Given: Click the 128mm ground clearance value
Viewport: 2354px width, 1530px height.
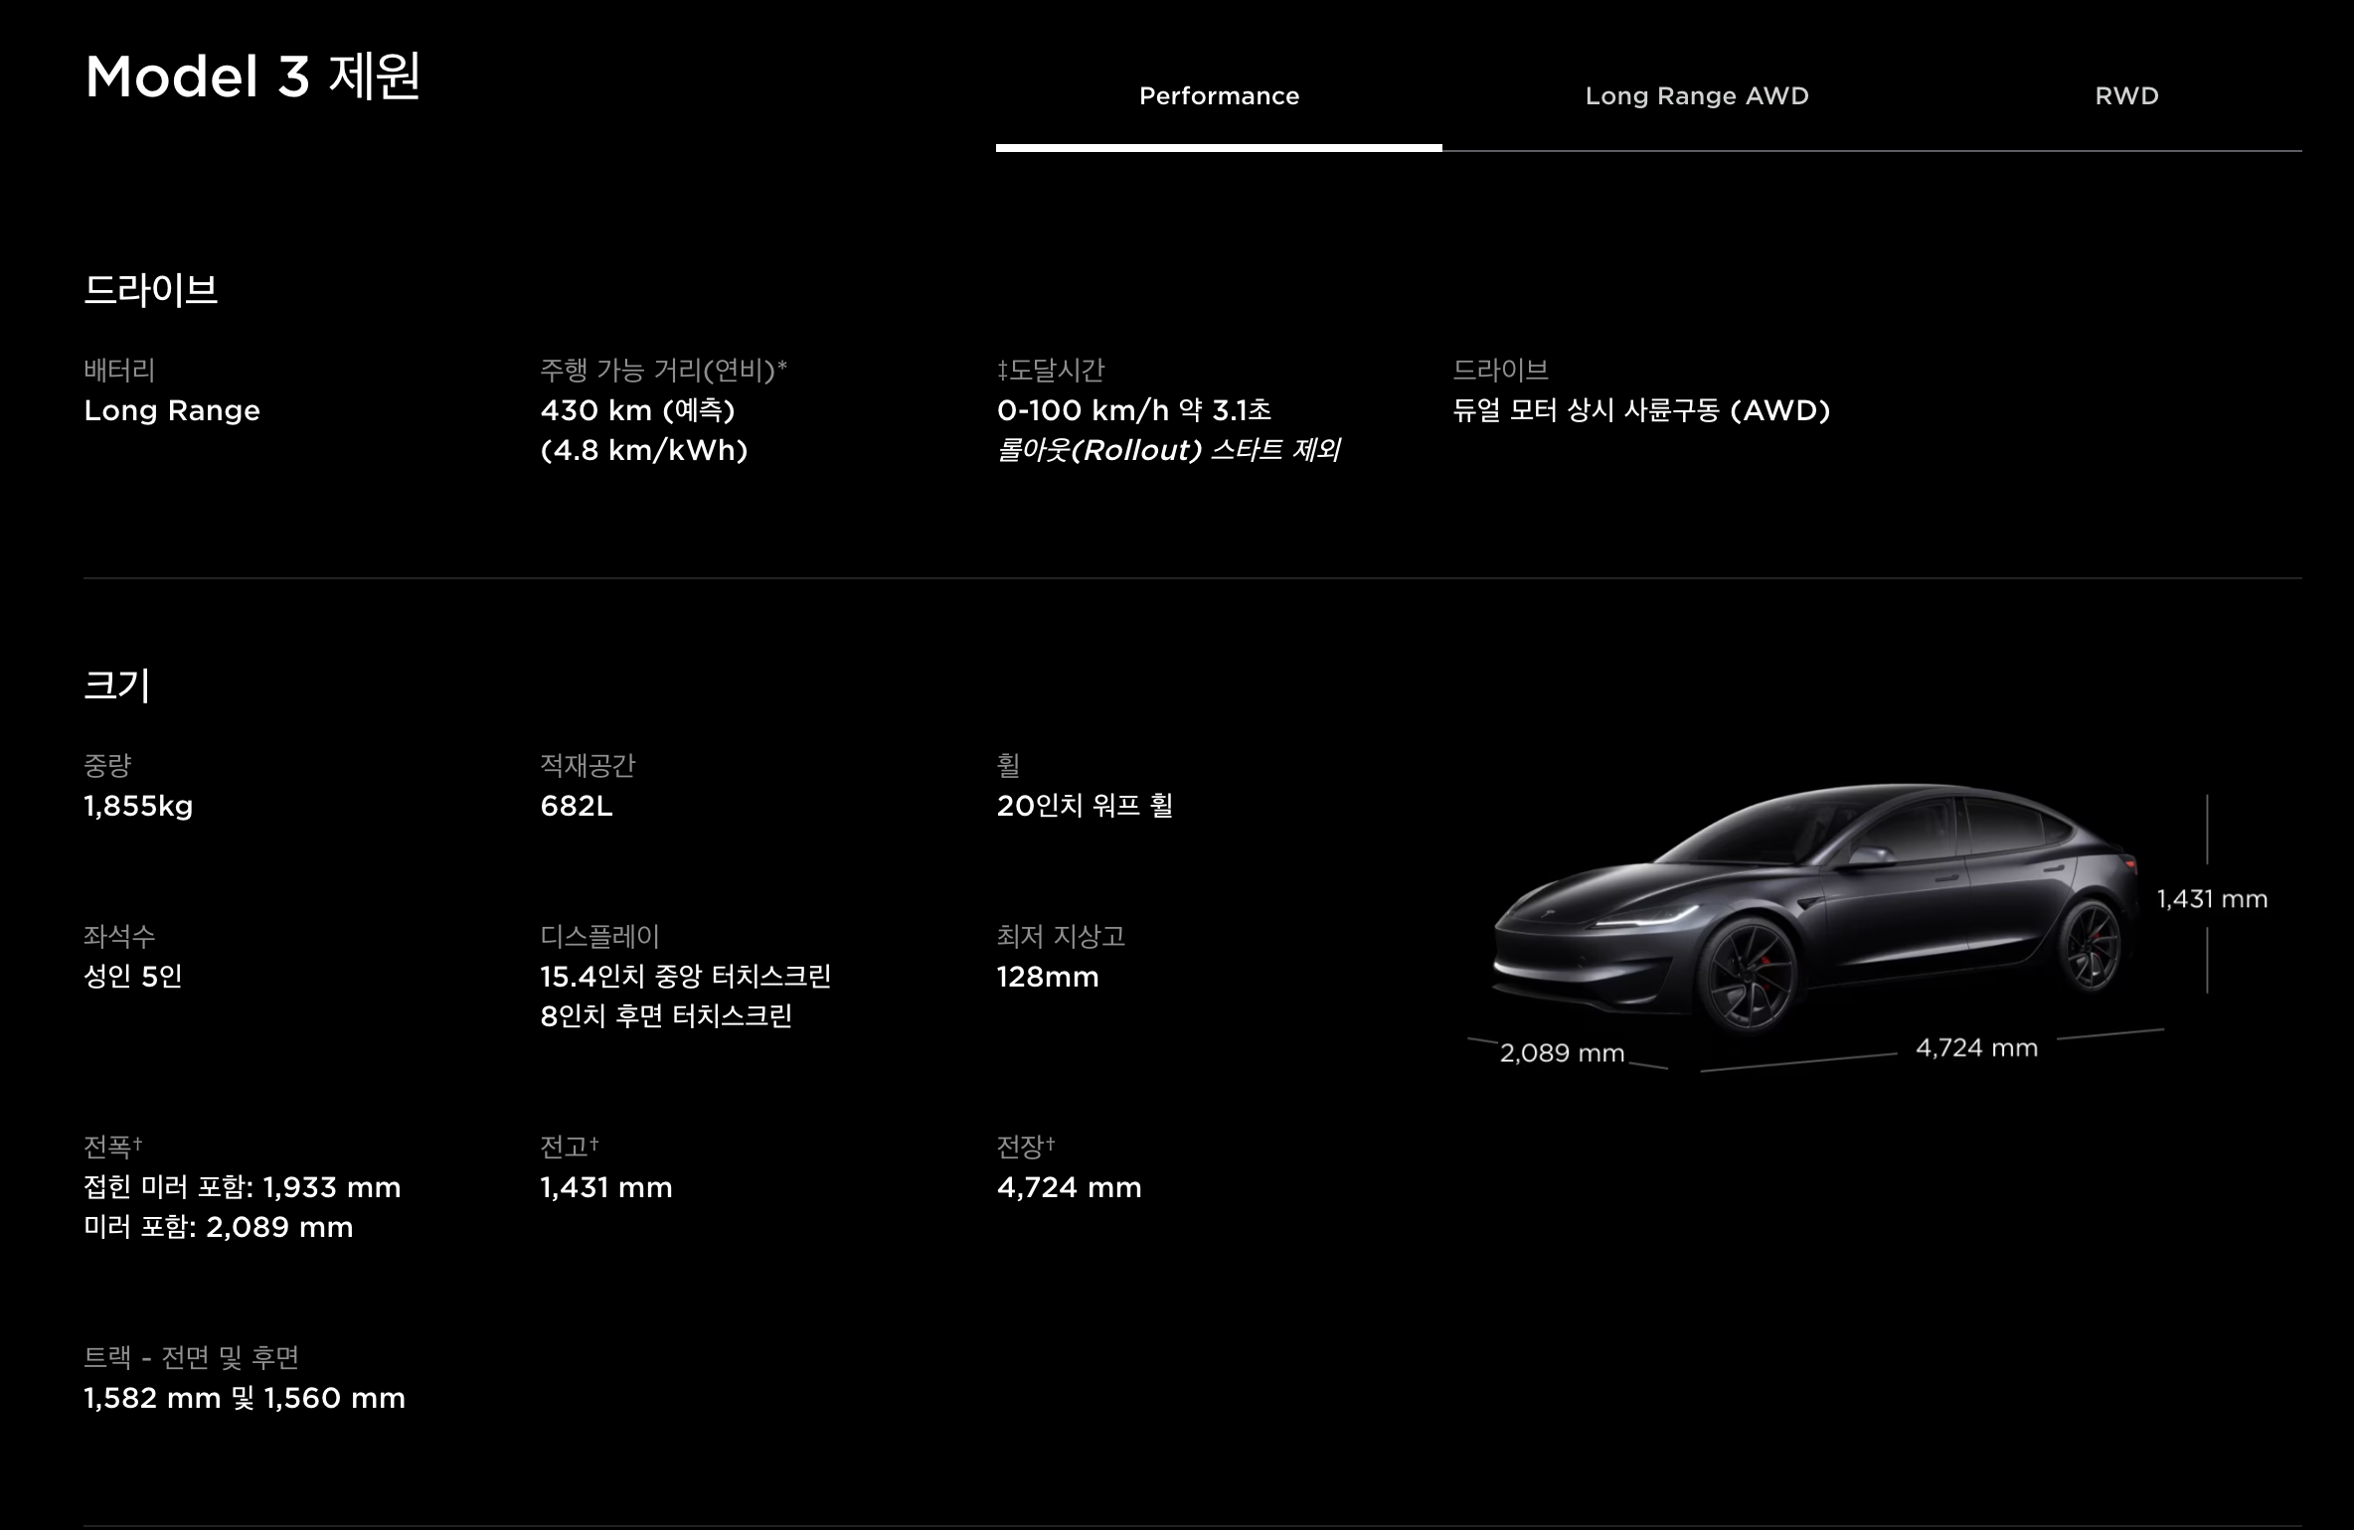Looking at the screenshot, I should (x=1047, y=977).
